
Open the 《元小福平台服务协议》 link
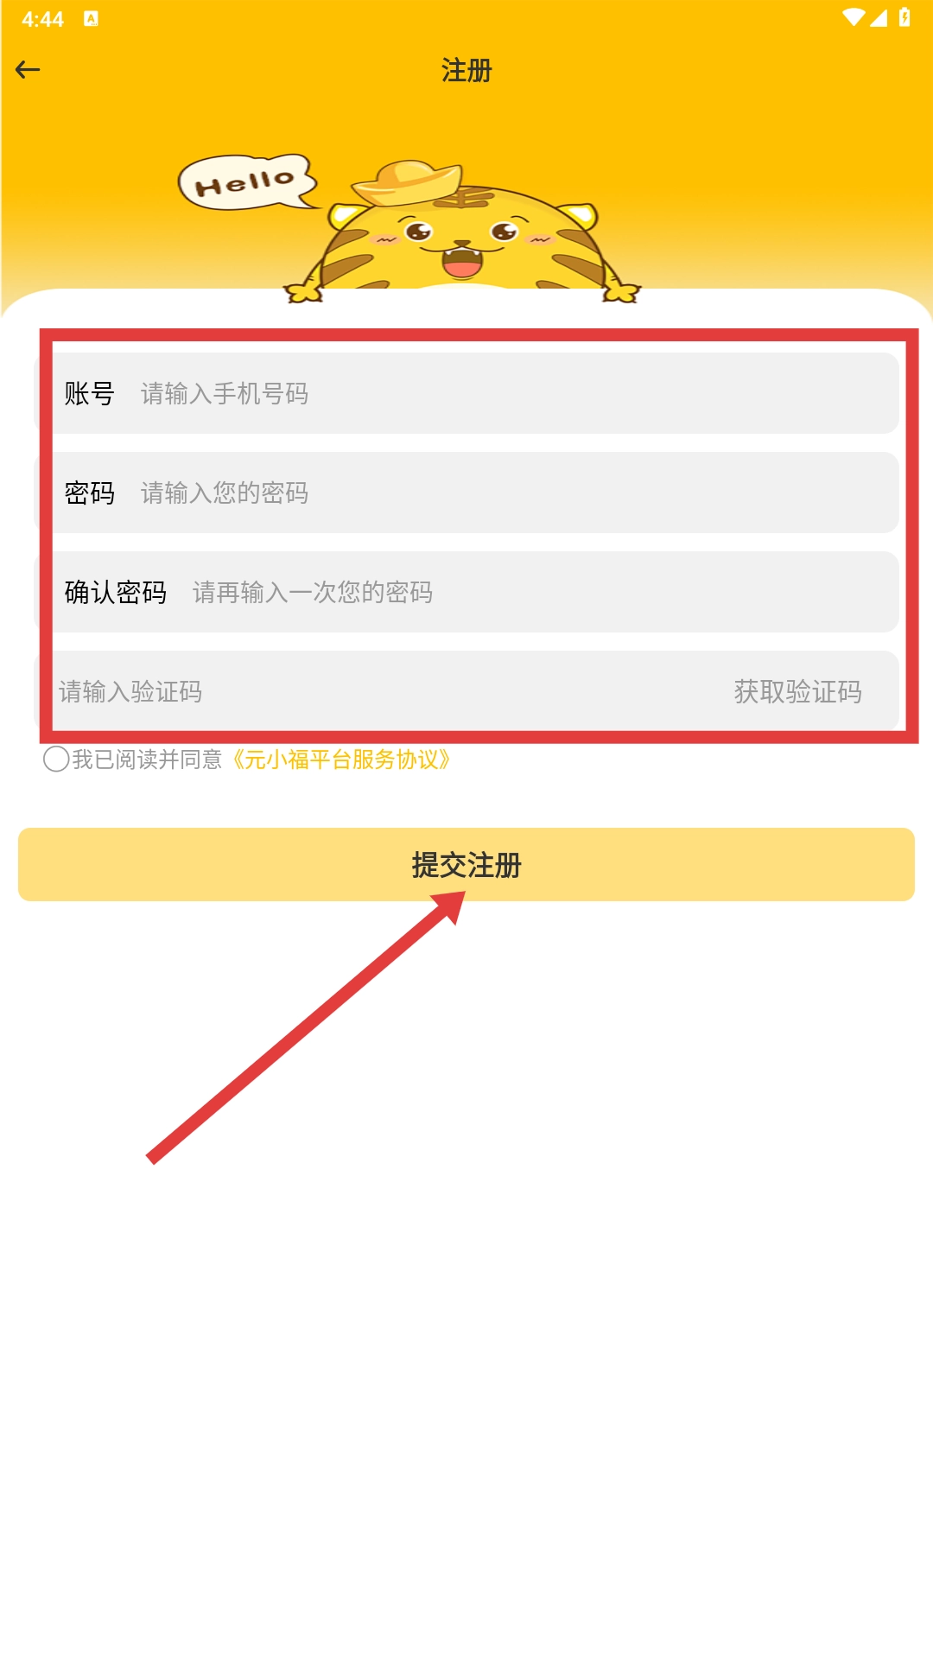[x=341, y=760]
